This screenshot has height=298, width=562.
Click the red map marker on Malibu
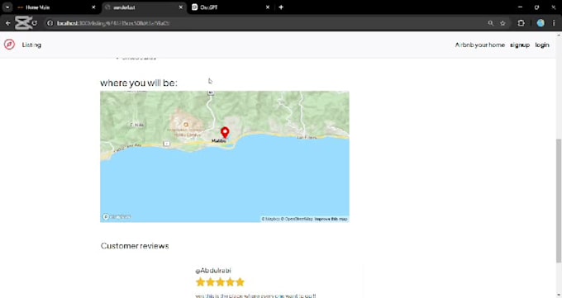[x=225, y=133]
